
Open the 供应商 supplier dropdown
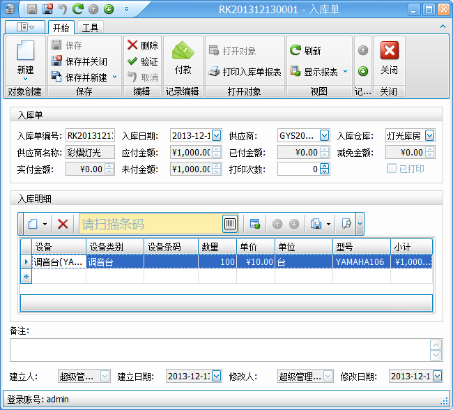[x=324, y=135]
